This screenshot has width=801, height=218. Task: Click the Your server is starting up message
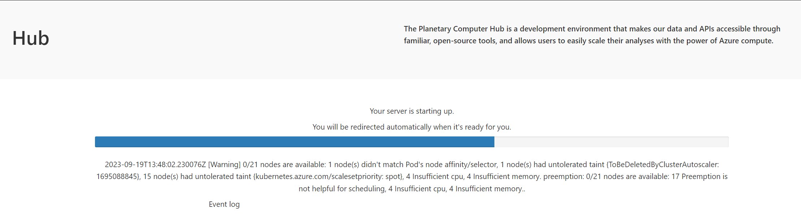[x=411, y=111]
